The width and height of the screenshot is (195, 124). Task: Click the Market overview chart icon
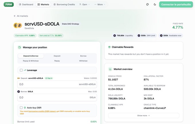pos(110,69)
